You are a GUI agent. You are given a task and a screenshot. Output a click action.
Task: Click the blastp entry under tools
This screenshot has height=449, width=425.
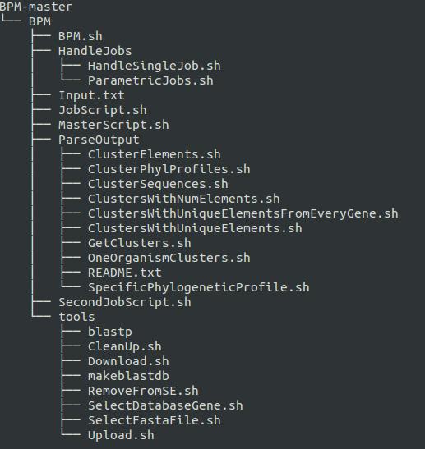tap(110, 332)
